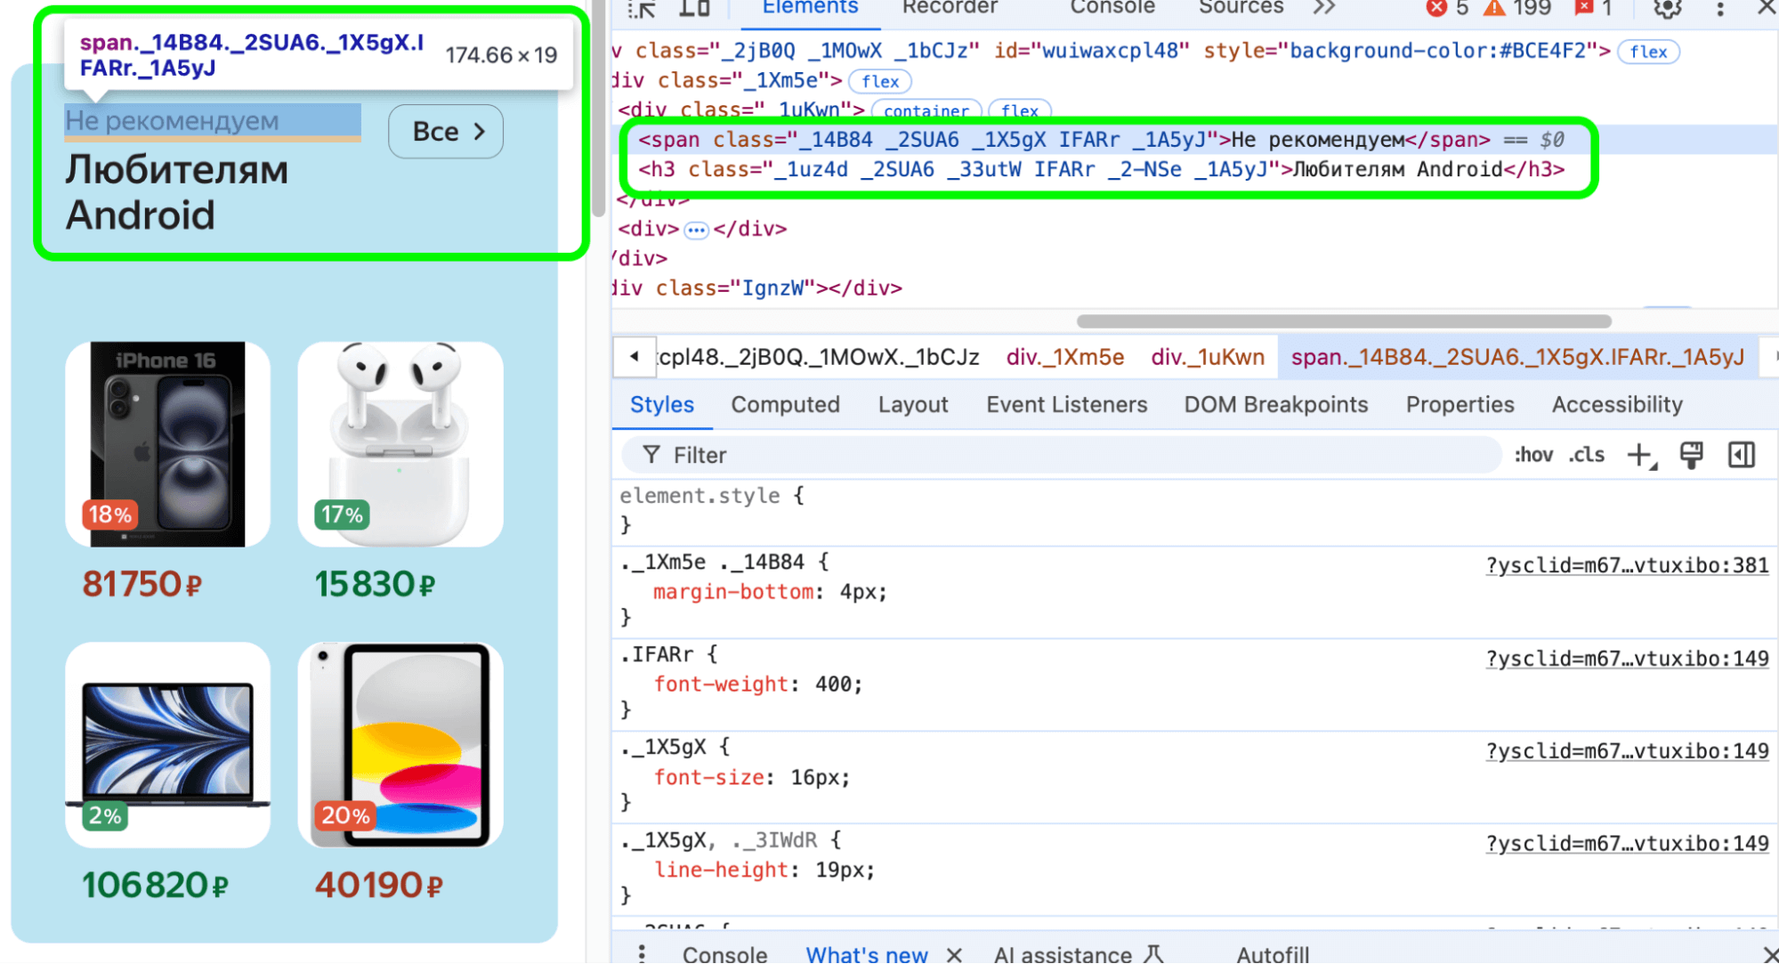Click the 40190 ₽ price
This screenshot has height=964, width=1779.
click(x=379, y=886)
